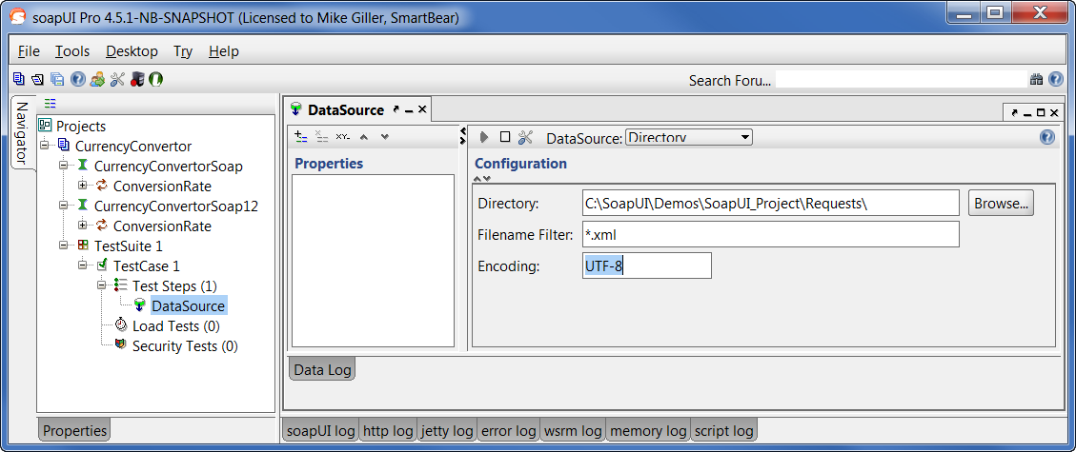Collapse the TestSuite 1 node

click(x=64, y=246)
